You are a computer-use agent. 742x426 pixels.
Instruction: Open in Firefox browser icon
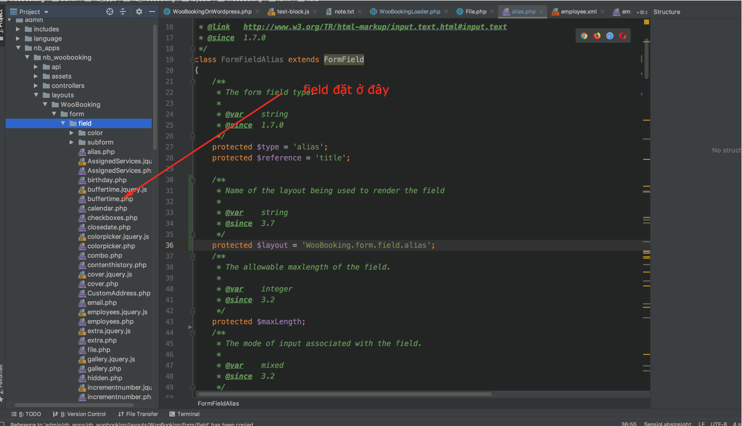pos(597,36)
